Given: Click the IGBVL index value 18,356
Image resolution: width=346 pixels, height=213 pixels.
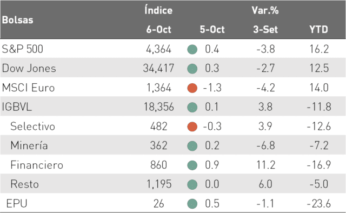Looking at the screenshot, I should point(158,107).
